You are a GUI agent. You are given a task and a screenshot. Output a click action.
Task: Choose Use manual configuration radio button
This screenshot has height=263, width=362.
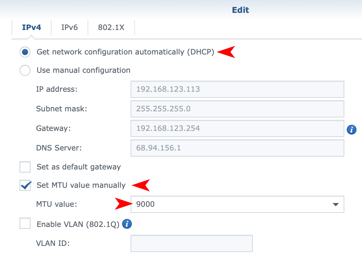[x=25, y=70]
